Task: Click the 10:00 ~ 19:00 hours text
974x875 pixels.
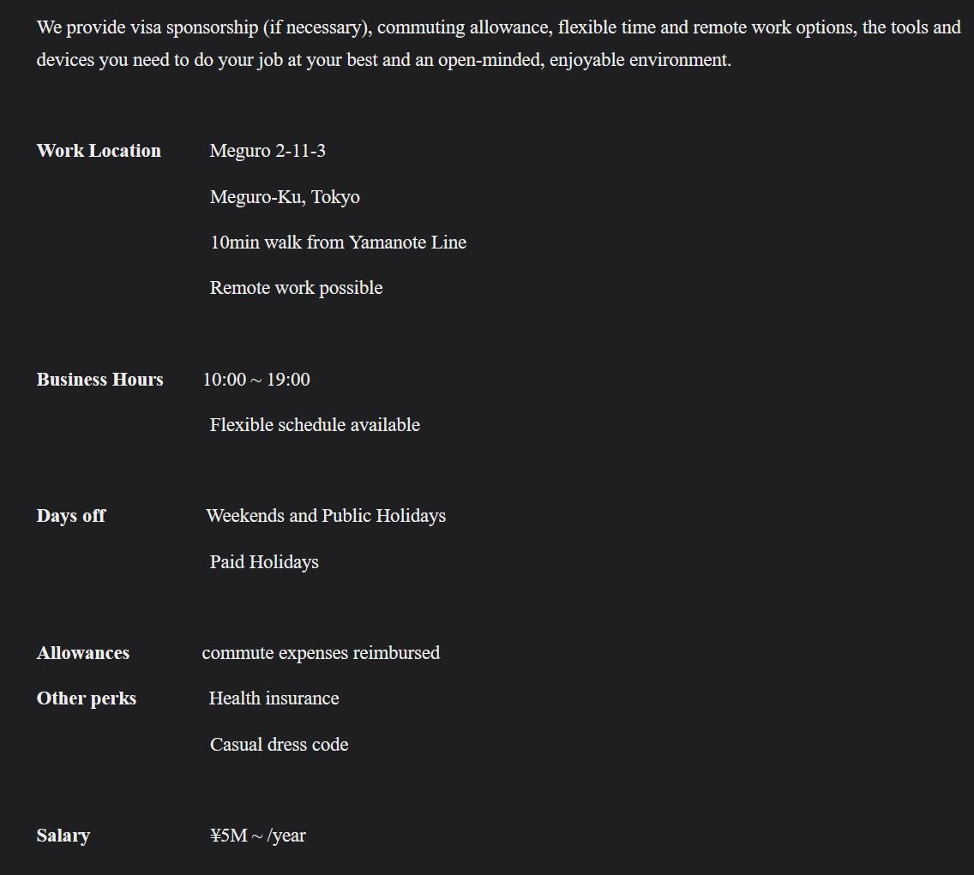Action: [x=256, y=380]
